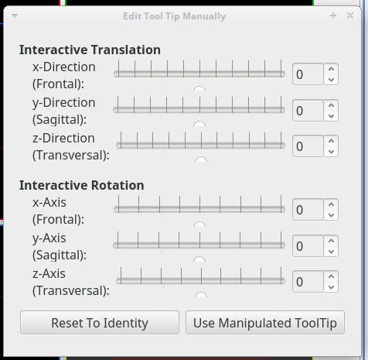Focus the x-Axis rotation value field
This screenshot has height=360, width=368.
308,210
